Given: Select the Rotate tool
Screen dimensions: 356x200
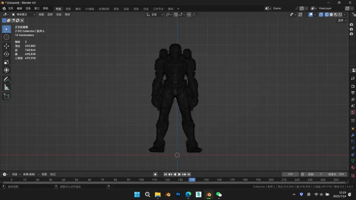Looking at the screenshot, I should click(x=6, y=54).
